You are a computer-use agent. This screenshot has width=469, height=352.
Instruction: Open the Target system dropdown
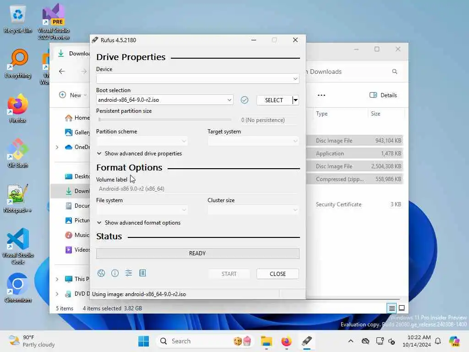[x=253, y=141]
